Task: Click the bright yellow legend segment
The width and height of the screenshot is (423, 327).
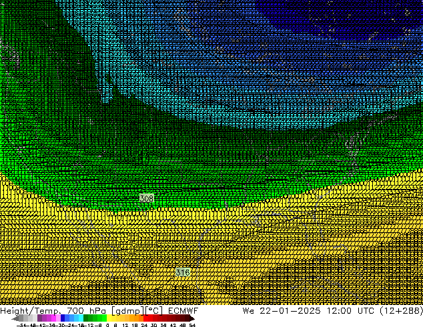Action: coord(109,318)
